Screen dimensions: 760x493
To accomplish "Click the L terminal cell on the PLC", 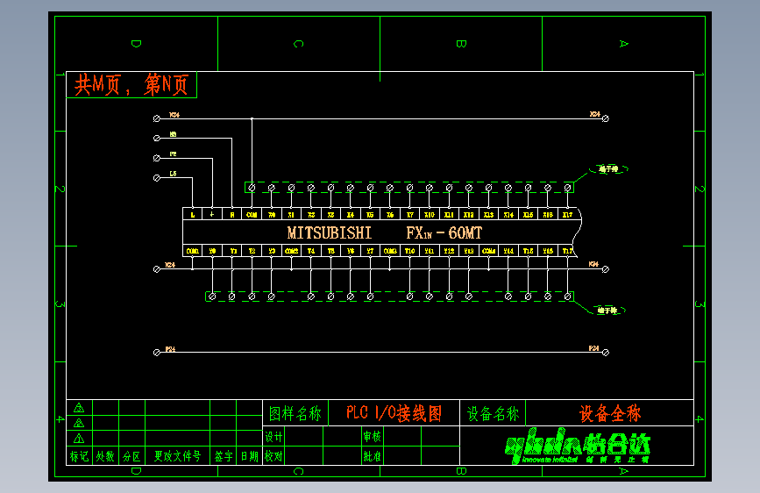I will (x=193, y=214).
